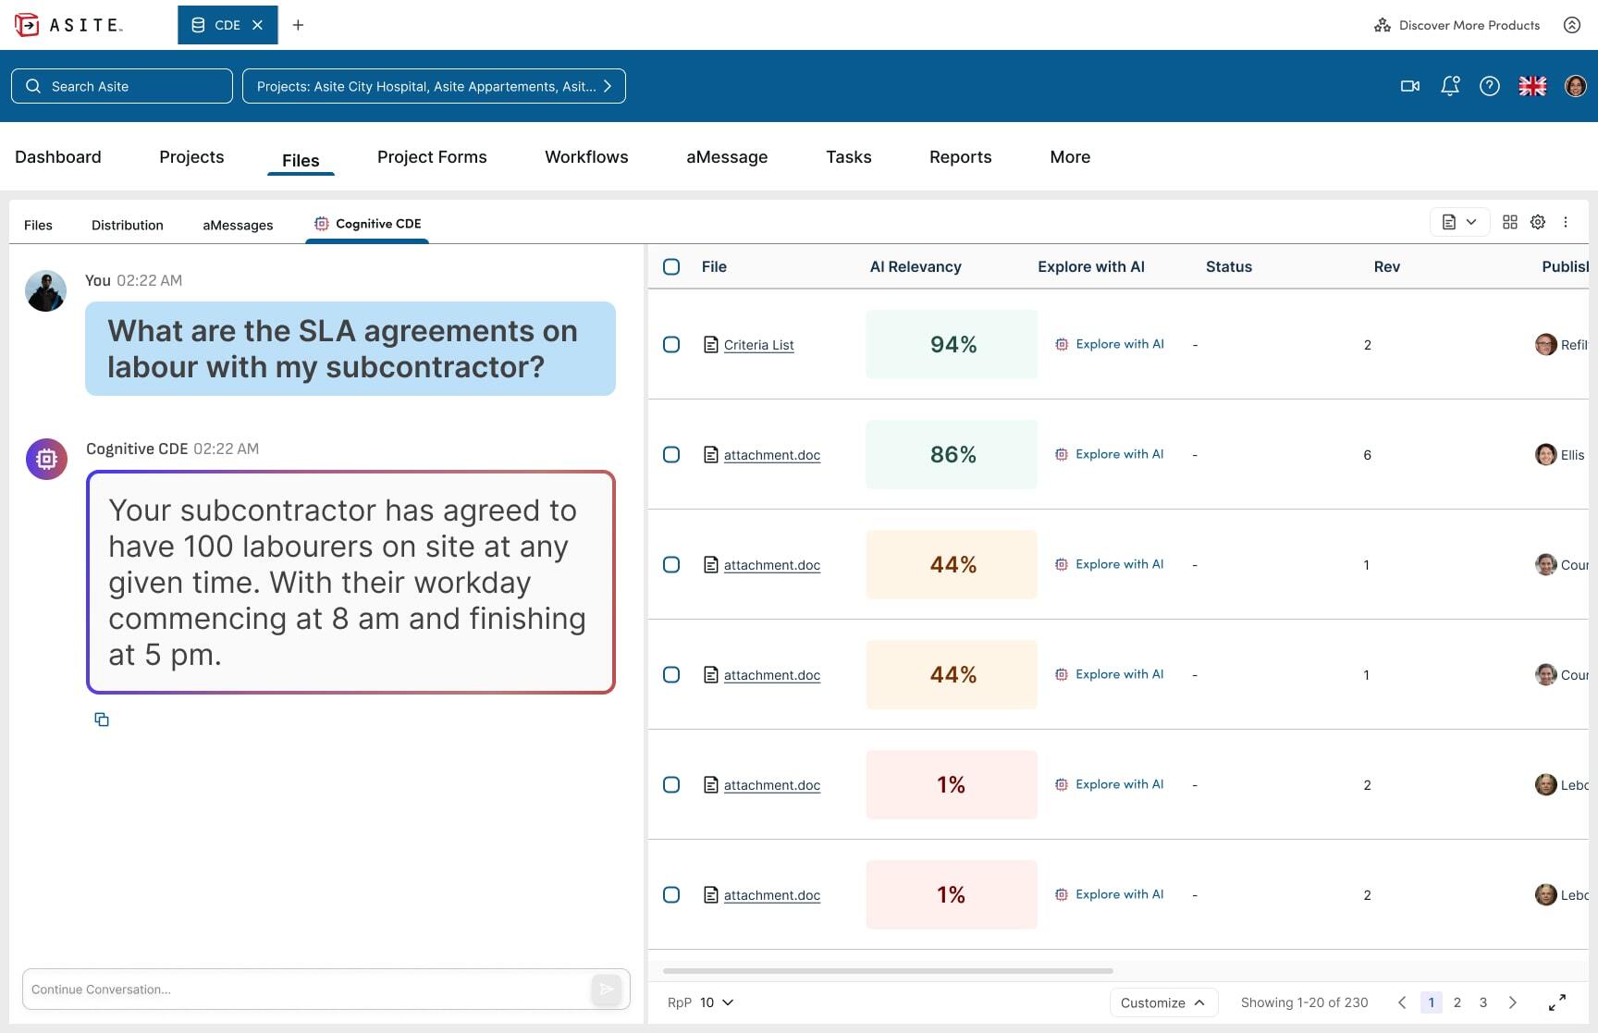This screenshot has height=1033, width=1598.
Task: Open the Workflows menu
Action: [586, 157]
